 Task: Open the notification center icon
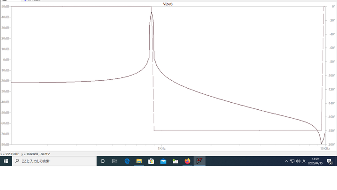330,161
